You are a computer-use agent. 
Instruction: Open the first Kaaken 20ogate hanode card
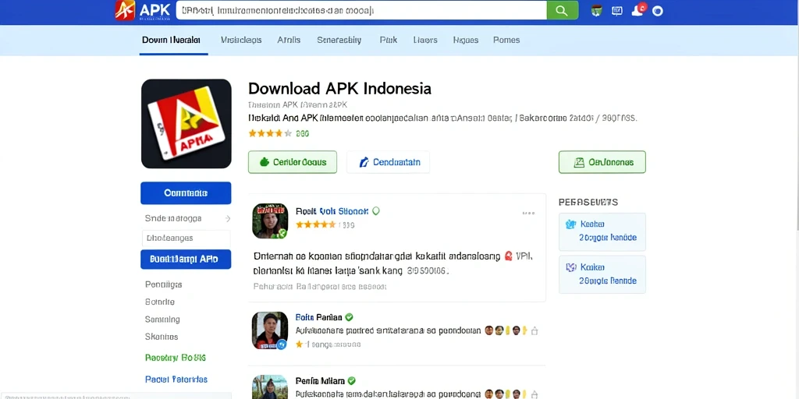[602, 231]
